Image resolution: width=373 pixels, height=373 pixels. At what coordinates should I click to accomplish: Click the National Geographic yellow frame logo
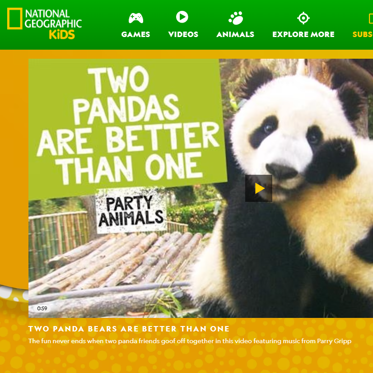[15, 19]
